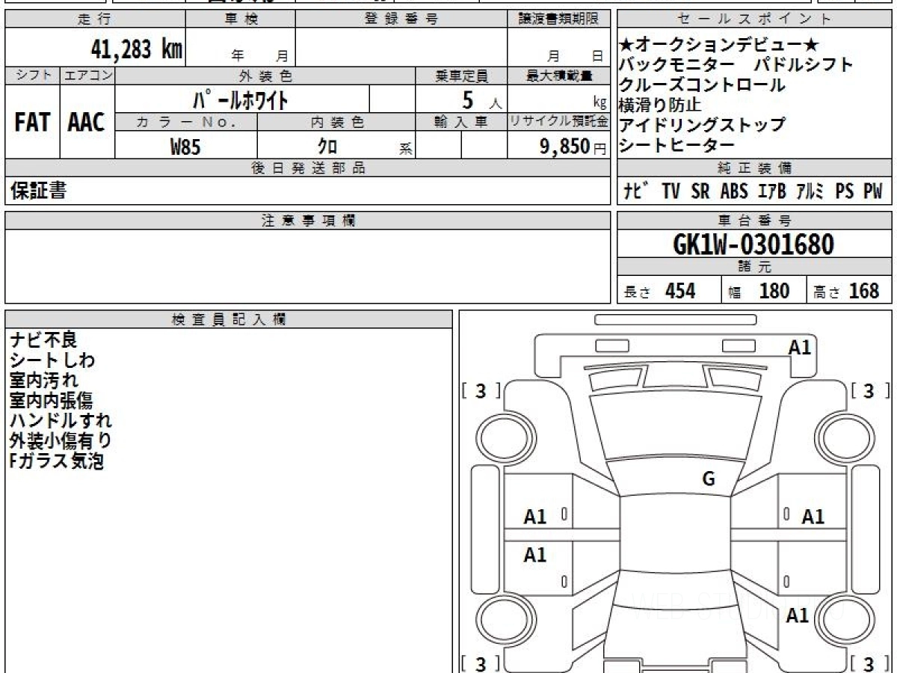Select the シートしわ inspector note
This screenshot has height=673, width=897.
(53, 360)
